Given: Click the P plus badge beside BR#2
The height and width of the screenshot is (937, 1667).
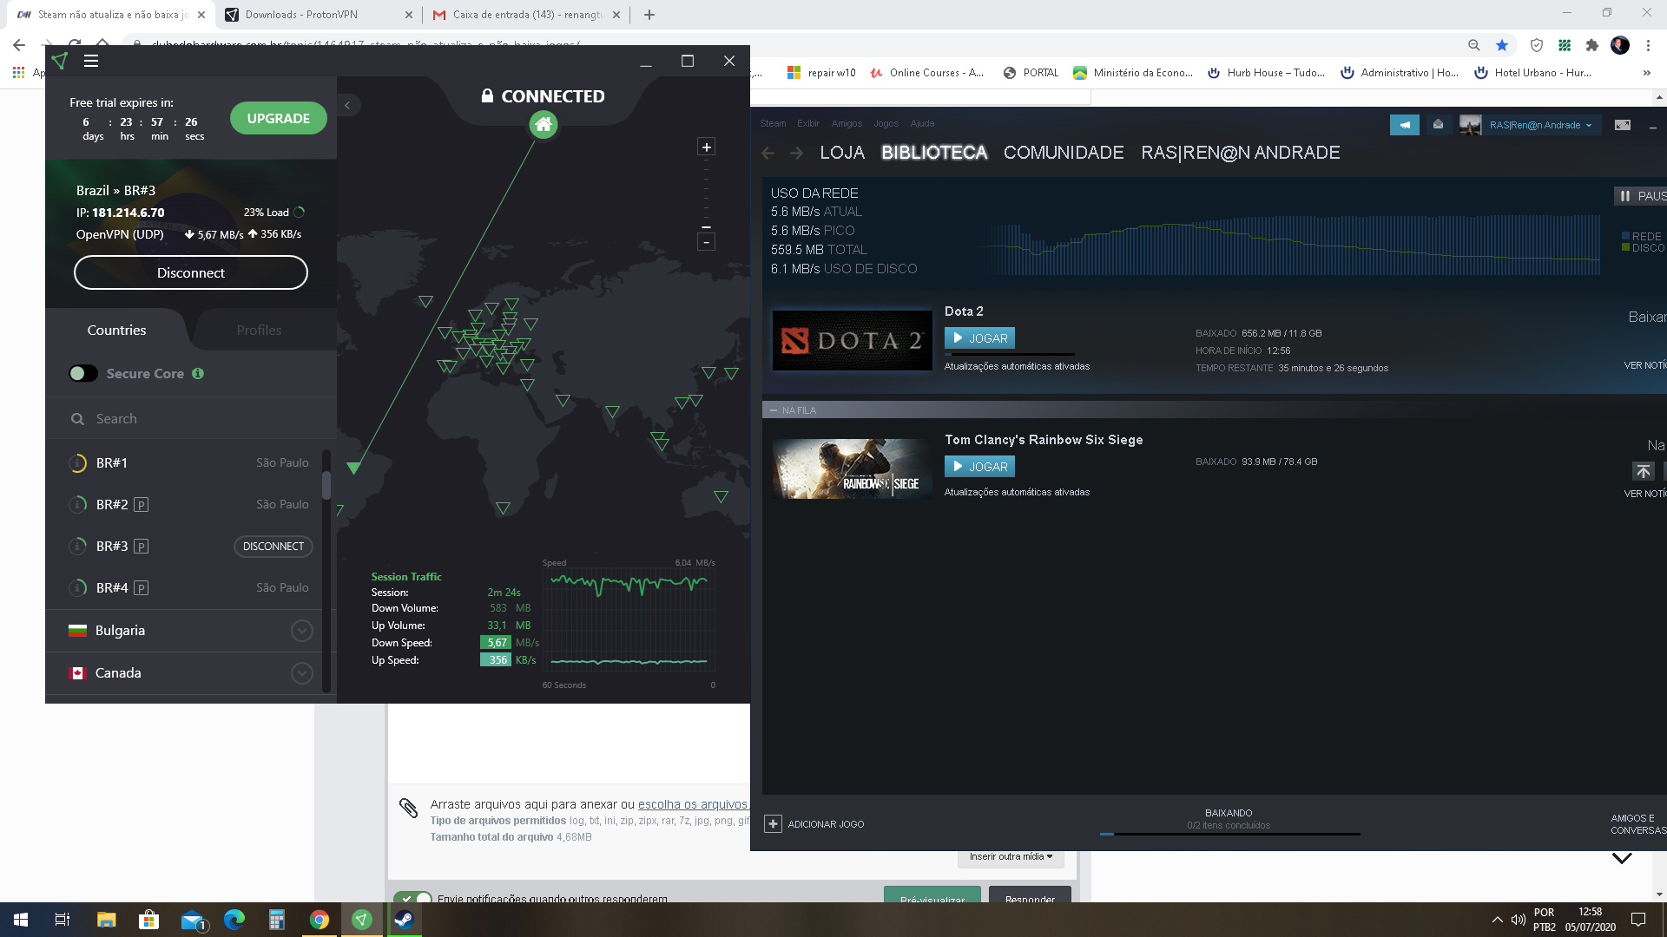Looking at the screenshot, I should pos(142,505).
